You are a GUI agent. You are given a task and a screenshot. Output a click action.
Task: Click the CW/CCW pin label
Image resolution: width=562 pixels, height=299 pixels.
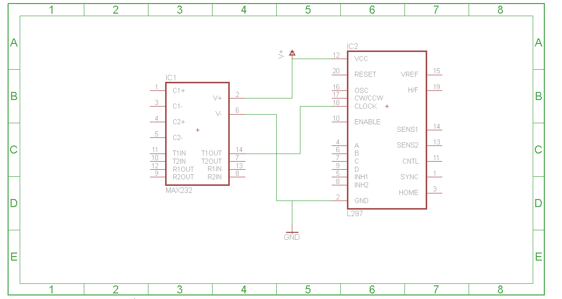click(x=369, y=98)
